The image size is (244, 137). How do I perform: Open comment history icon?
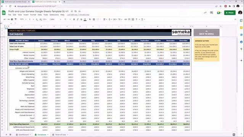212,13
